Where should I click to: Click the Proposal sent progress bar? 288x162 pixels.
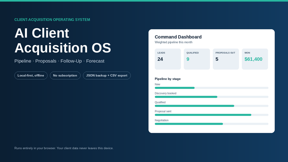click(211, 115)
